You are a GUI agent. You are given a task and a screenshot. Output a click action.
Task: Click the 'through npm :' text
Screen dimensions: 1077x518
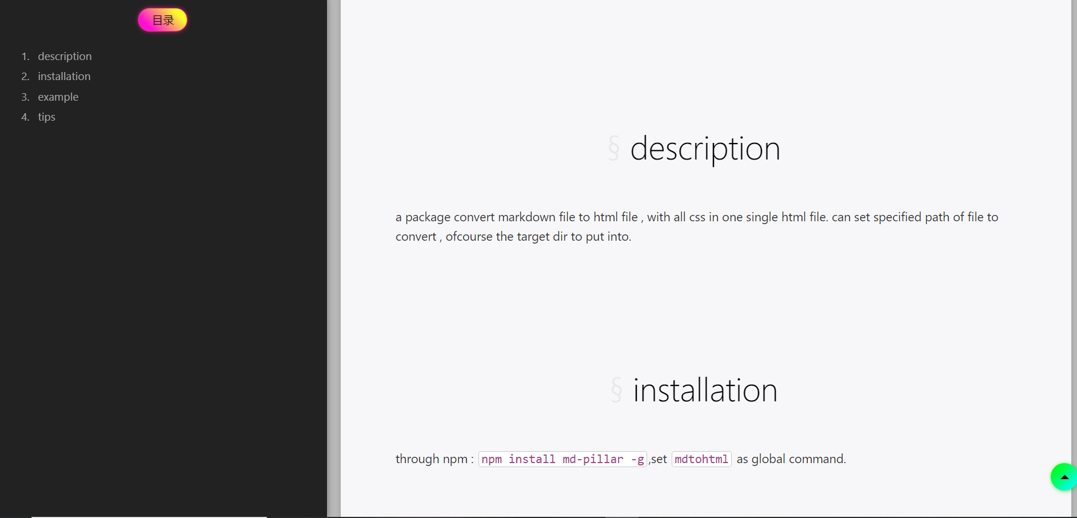434,459
